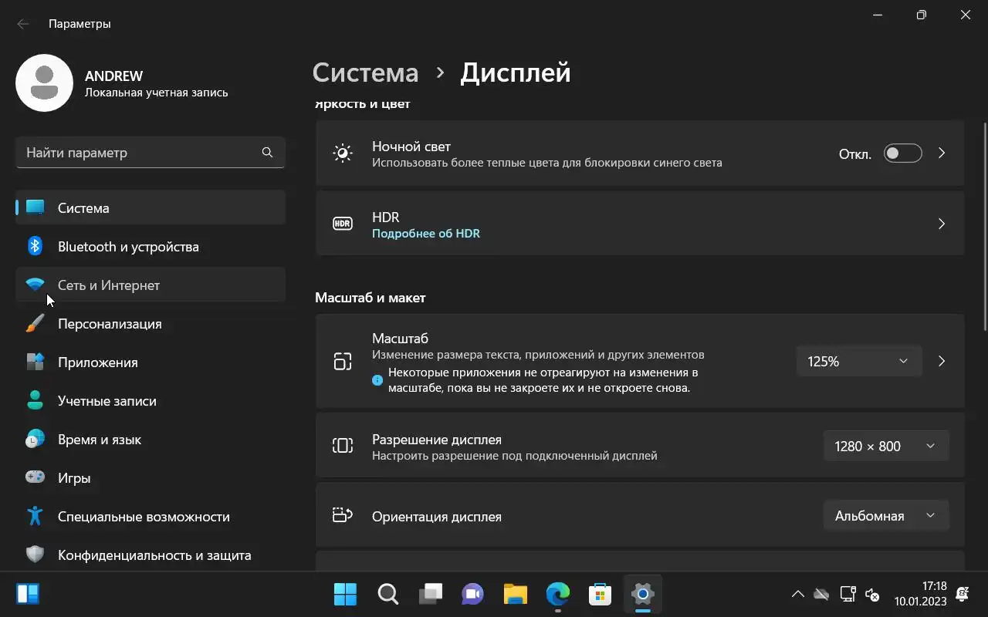Click the accessibility figure icon in sidebar
The image size is (988, 617).
(x=35, y=516)
